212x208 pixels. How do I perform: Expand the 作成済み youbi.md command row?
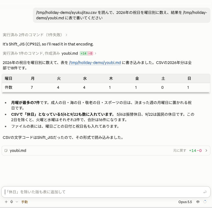(49, 53)
